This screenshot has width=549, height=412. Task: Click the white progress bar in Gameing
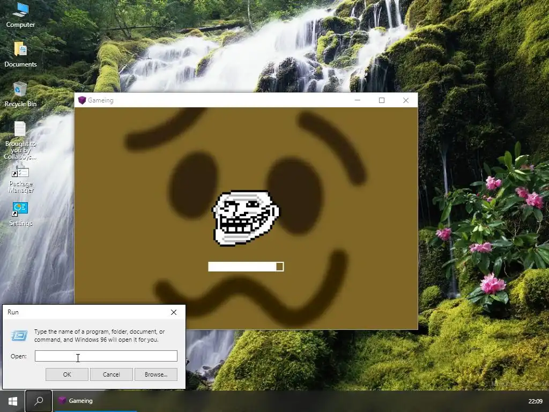coord(246,267)
